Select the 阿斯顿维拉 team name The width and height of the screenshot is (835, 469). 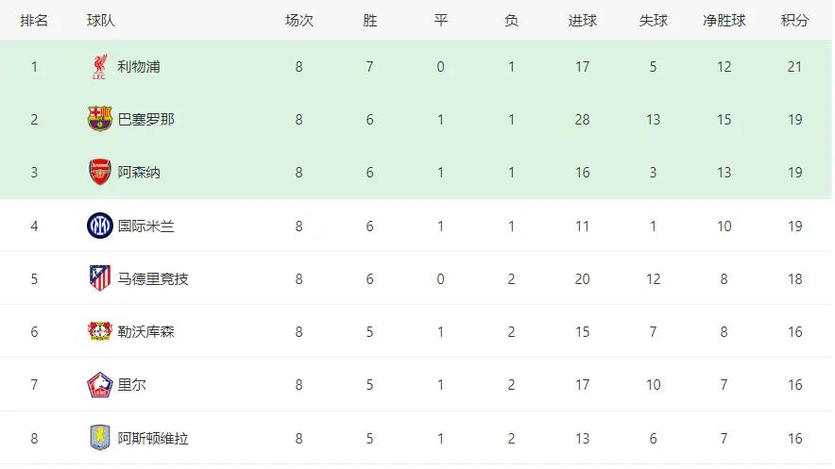(x=153, y=438)
